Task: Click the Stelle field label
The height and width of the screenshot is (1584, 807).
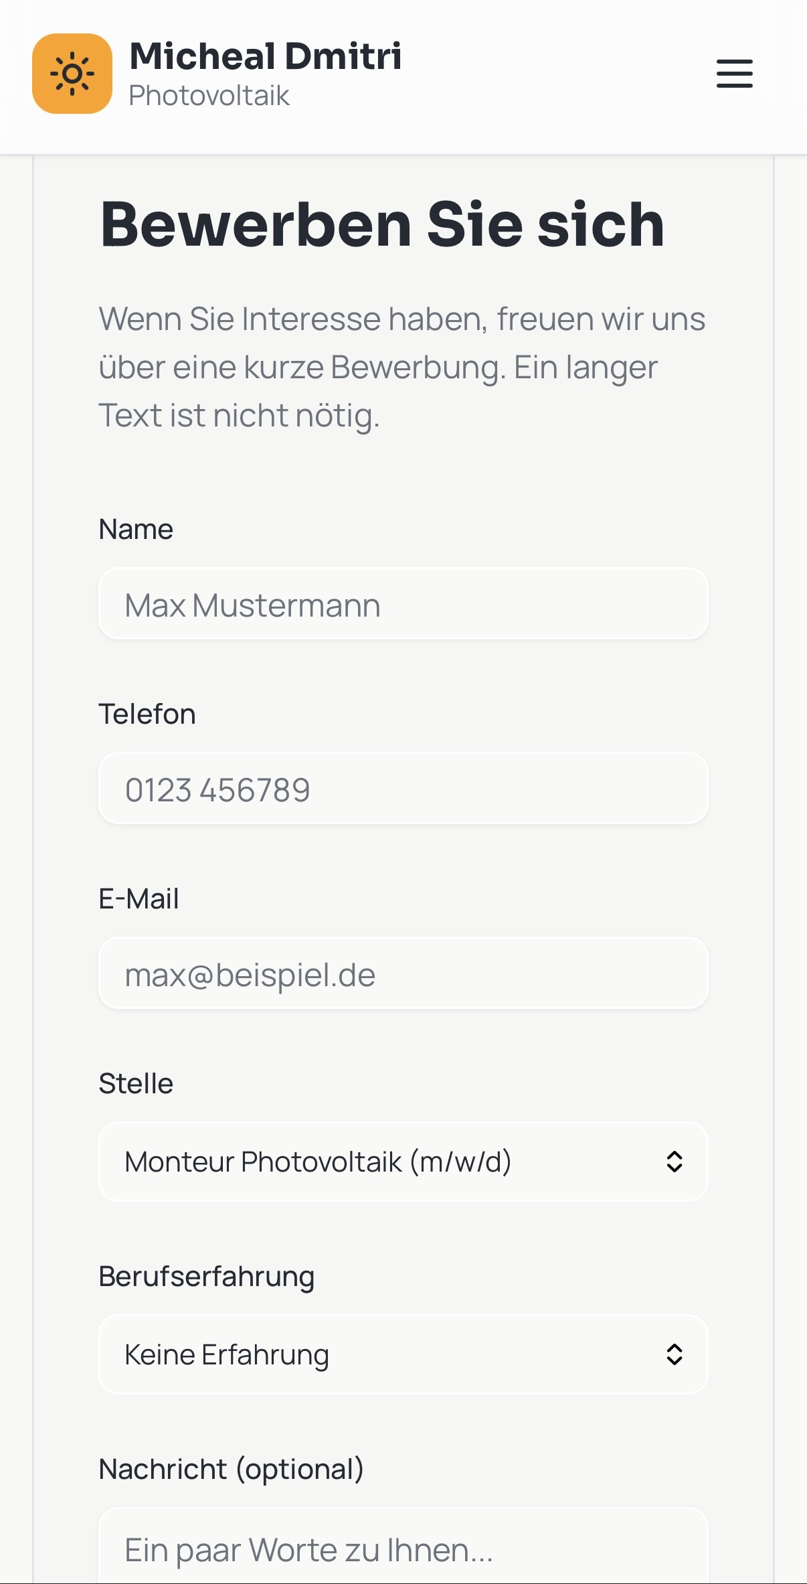Action: 136,1084
